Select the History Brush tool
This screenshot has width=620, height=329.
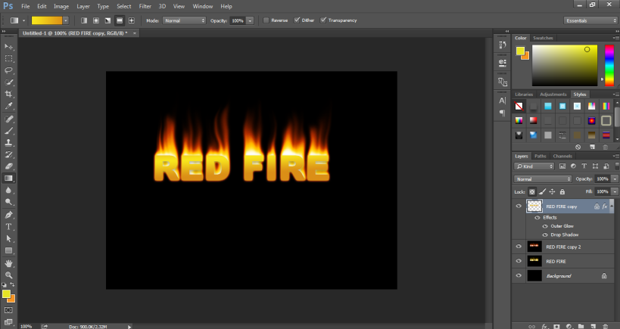tap(8, 154)
